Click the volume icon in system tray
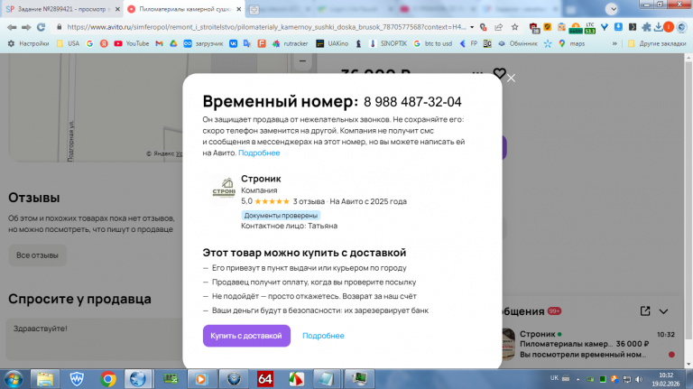Viewport: 693px width, 389px height. click(x=638, y=379)
